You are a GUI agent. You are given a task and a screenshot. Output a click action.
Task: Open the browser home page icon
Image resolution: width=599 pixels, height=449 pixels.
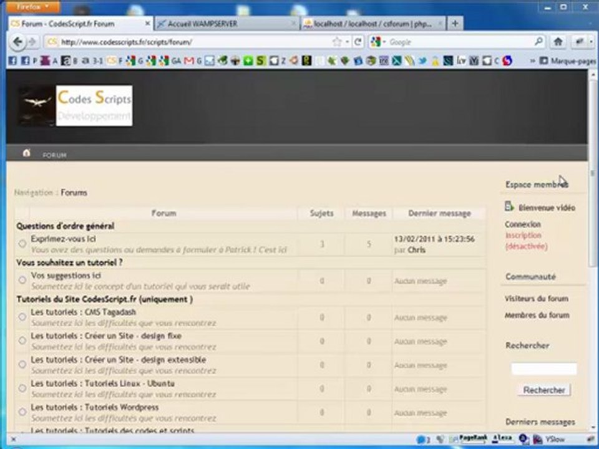(x=558, y=42)
